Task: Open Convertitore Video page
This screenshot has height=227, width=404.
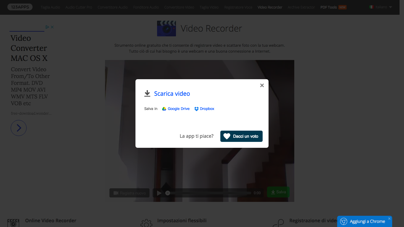Action: (x=179, y=7)
